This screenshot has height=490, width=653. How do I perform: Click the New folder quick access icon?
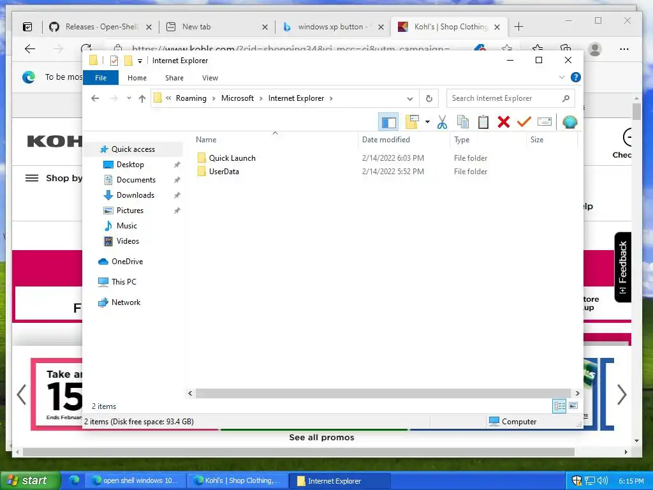[128, 61]
